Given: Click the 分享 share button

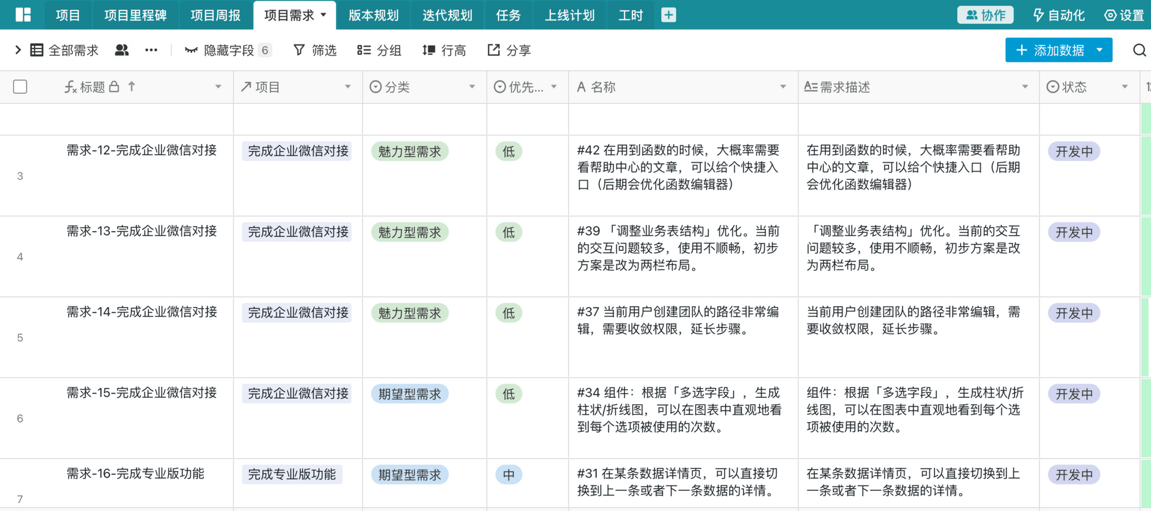Looking at the screenshot, I should tap(509, 51).
